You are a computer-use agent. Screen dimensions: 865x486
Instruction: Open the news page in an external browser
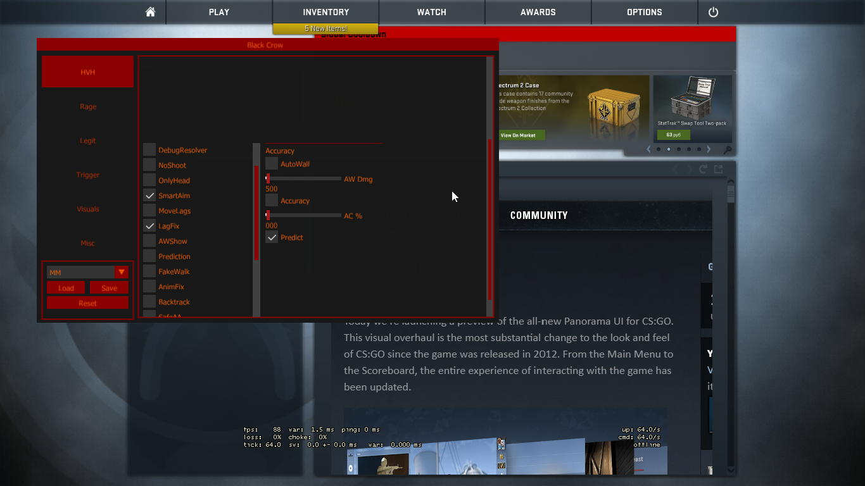[x=718, y=169]
